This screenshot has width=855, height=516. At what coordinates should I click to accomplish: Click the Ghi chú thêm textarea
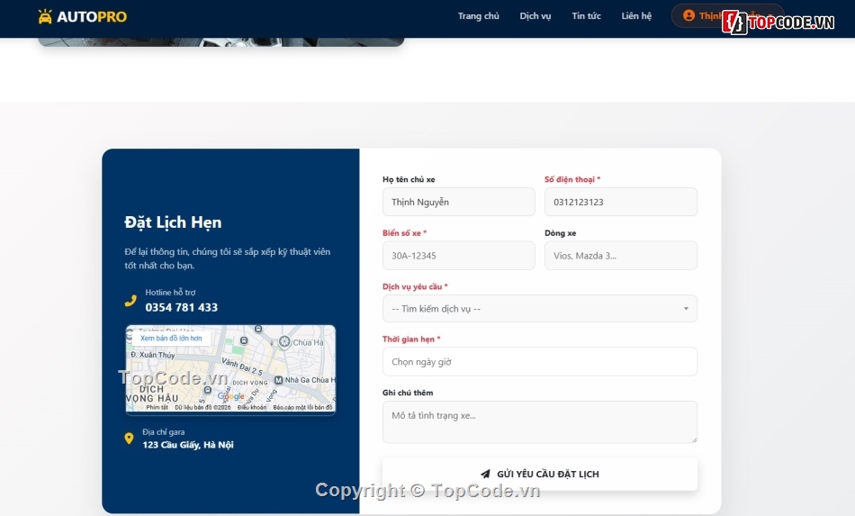pos(540,421)
